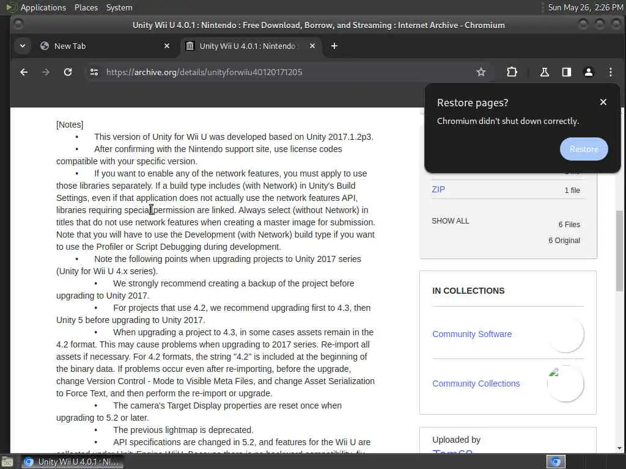The height and width of the screenshot is (469, 626).
Task: Open the Places menu
Action: pos(86,7)
